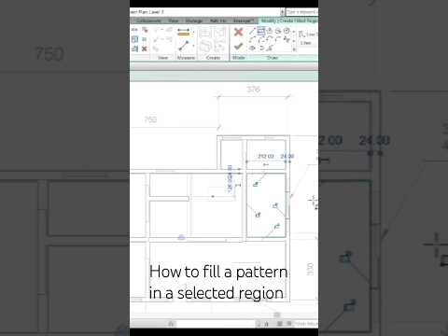Click the Create panel label
The image size is (448, 336).
click(x=213, y=58)
